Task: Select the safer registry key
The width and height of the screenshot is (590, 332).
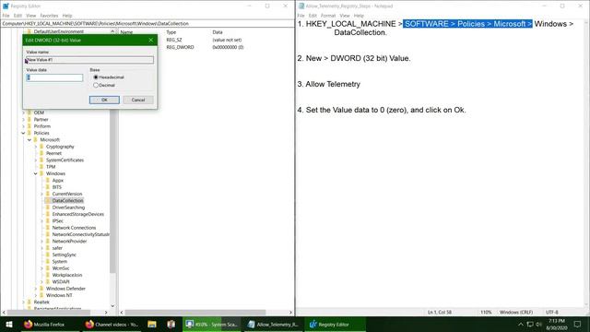Action: tap(57, 248)
